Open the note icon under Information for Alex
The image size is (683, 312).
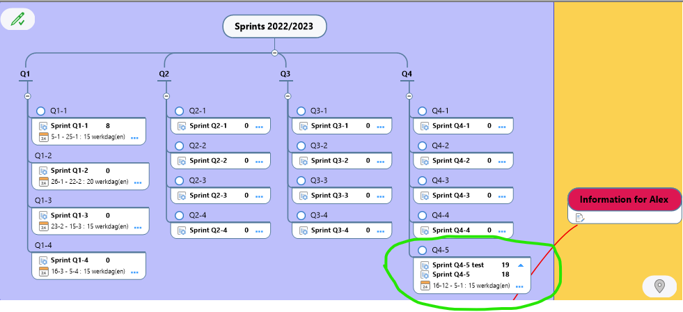580,217
